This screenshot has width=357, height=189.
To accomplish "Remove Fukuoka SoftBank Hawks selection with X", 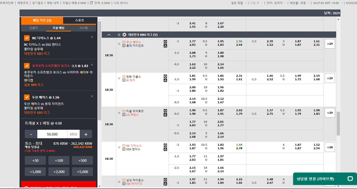I will 92,65.
